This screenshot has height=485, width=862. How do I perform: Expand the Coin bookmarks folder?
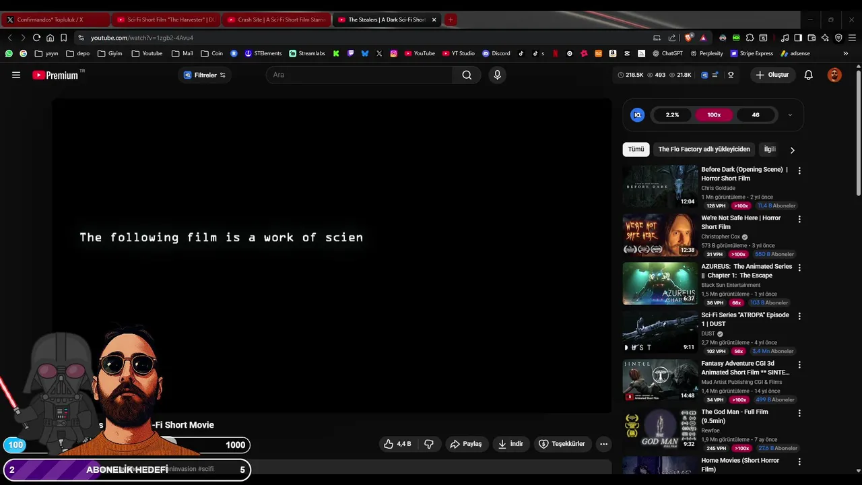pos(211,53)
